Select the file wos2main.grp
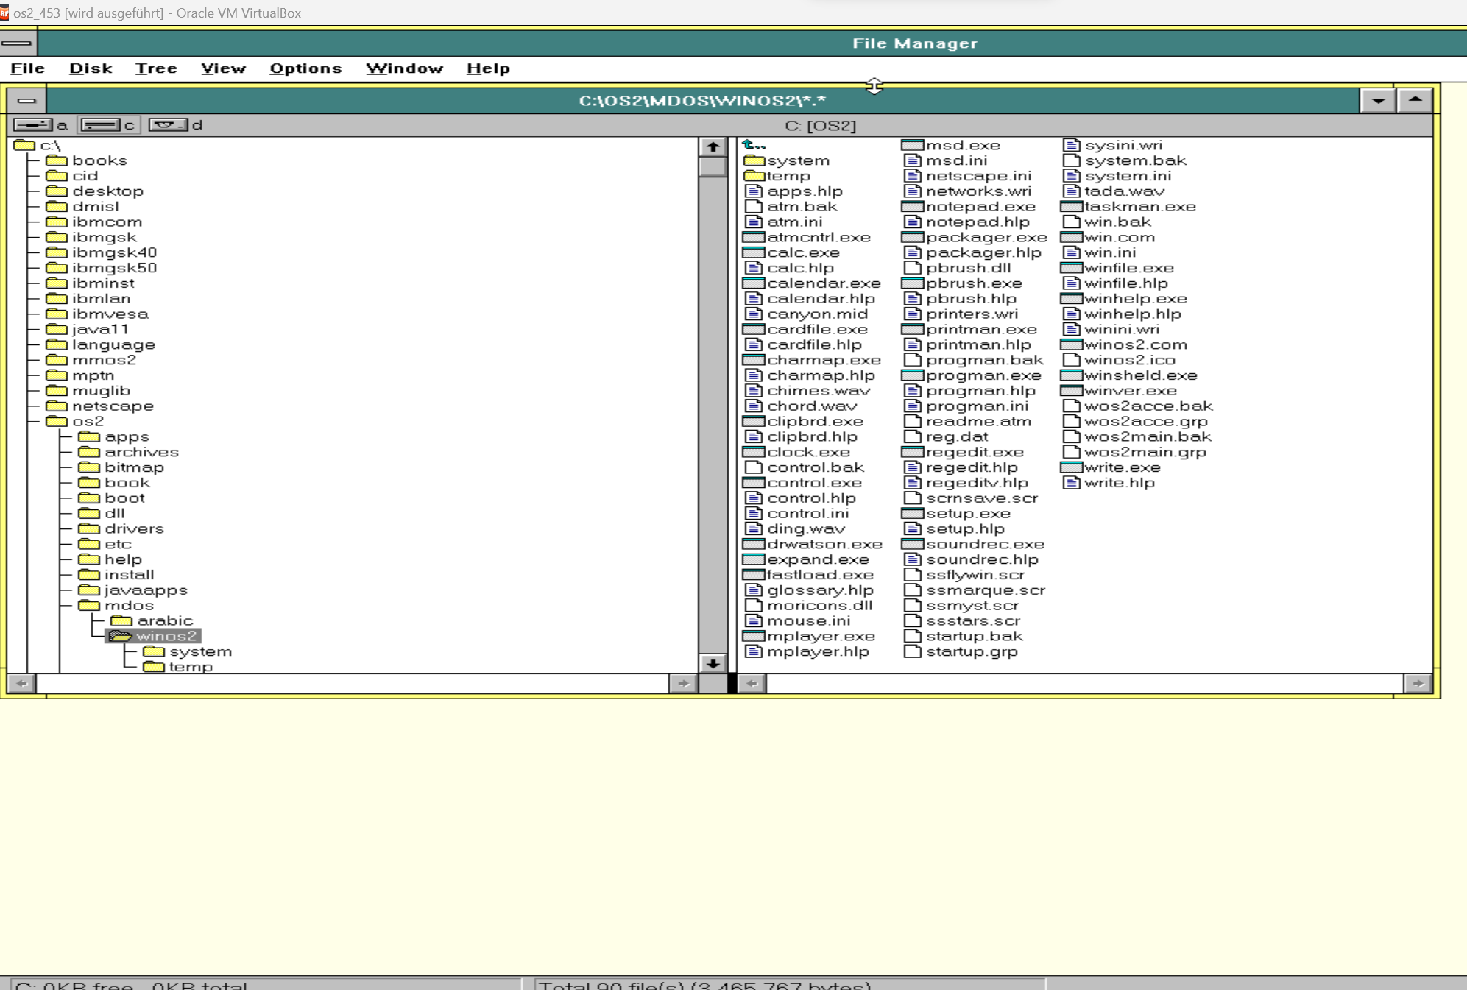 point(1136,452)
